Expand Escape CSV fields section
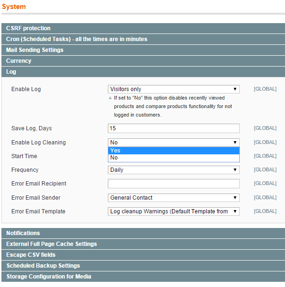285x287 pixels. click(143, 255)
